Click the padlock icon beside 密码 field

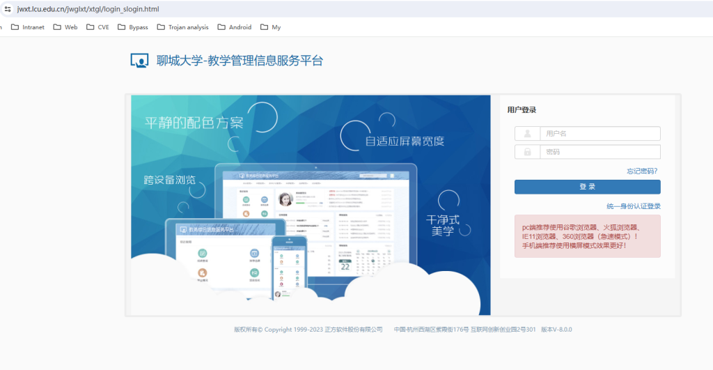(527, 152)
